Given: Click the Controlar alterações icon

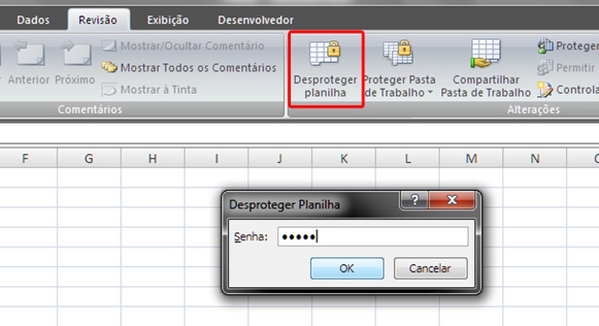Looking at the screenshot, I should (545, 89).
